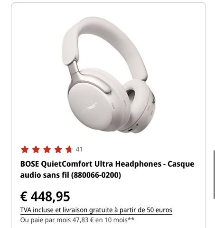Click the inner cushion of the right ear cup
Image resolution: width=215 pixels, height=228 pixels.
pos(131,95)
